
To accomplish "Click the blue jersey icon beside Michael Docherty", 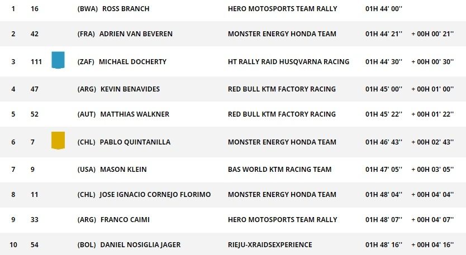I will [x=58, y=60].
